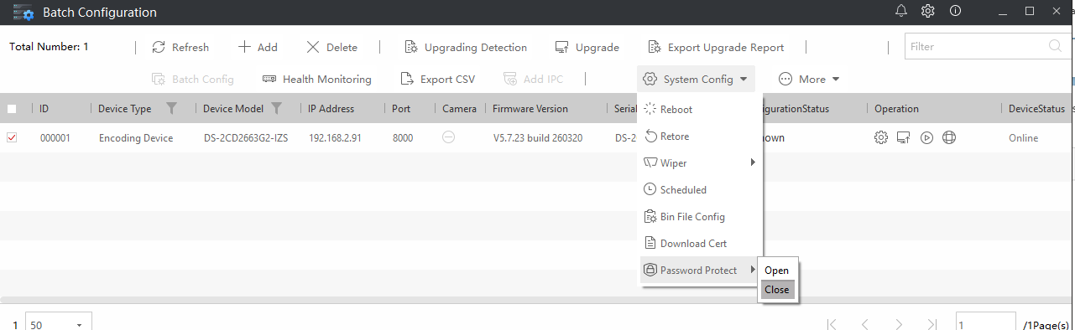Click the Port column header
Image resolution: width=1075 pixels, height=330 pixels.
(401, 108)
